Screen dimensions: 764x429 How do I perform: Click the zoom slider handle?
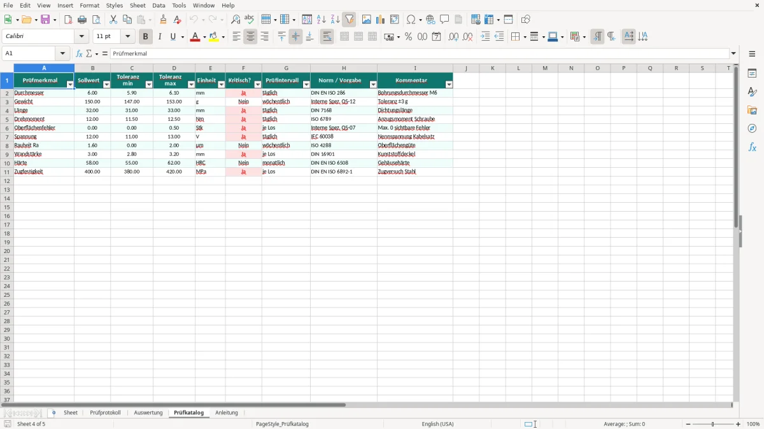pyautogui.click(x=713, y=424)
